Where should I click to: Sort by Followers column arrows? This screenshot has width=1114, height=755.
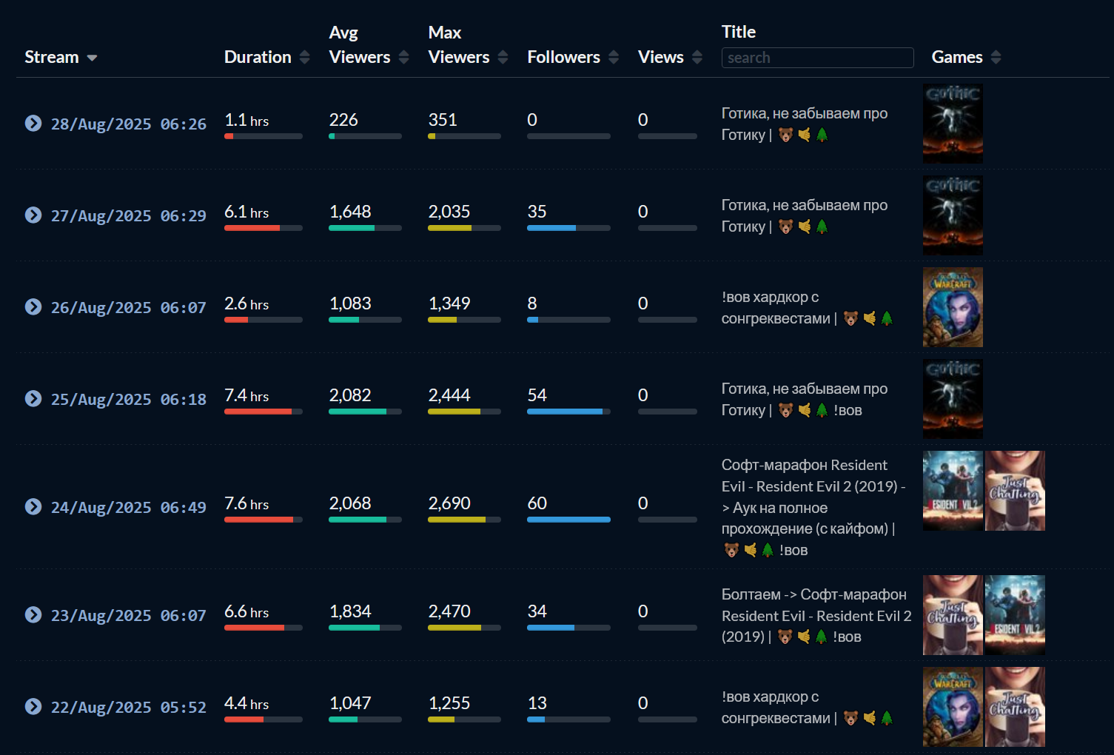(x=614, y=57)
